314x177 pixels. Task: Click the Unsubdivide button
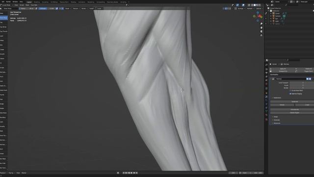(x=294, y=110)
